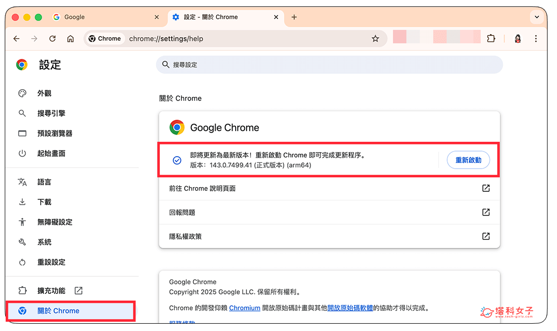Select the 外觀 (Appearance) settings icon
Viewport: 557px width, 331px height.
click(x=22, y=93)
